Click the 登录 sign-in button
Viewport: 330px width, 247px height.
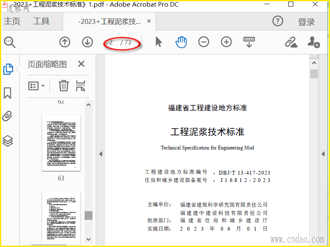pos(306,22)
